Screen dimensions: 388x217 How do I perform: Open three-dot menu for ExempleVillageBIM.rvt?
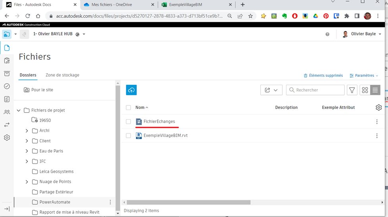coord(377,135)
